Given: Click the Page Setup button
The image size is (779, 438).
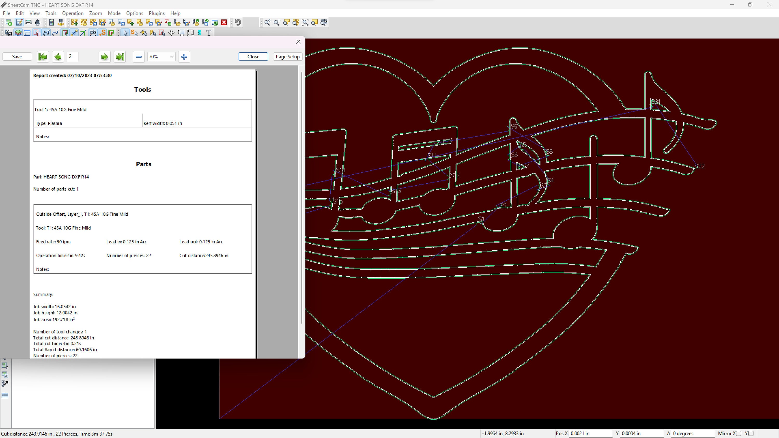Looking at the screenshot, I should point(287,57).
